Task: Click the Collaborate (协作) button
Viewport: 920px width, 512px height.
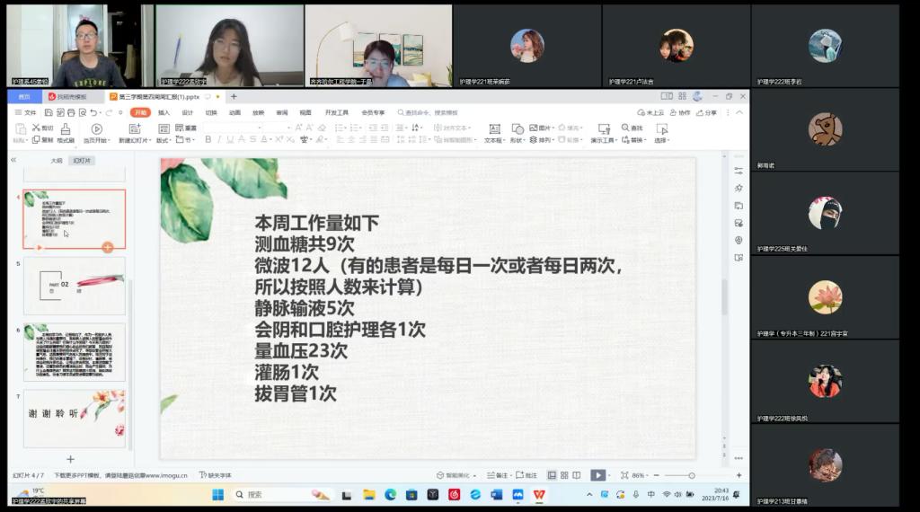Action: [680, 112]
